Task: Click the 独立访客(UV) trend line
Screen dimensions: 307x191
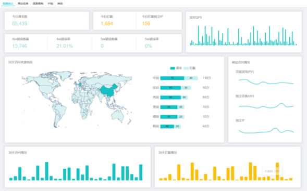Action: [266, 106]
